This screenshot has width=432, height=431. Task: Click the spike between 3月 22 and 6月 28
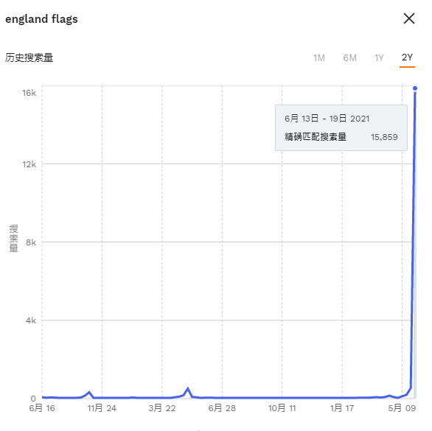[x=188, y=388]
